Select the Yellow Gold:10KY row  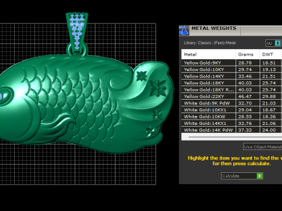[232, 70]
